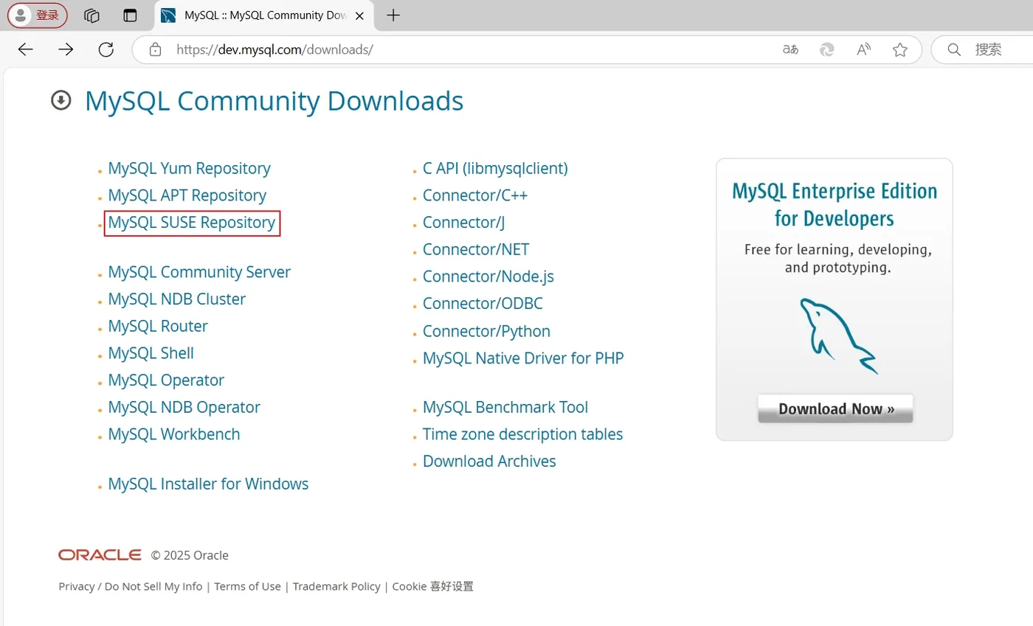View site information lock icon
The width and height of the screenshot is (1033, 626).
click(x=155, y=49)
